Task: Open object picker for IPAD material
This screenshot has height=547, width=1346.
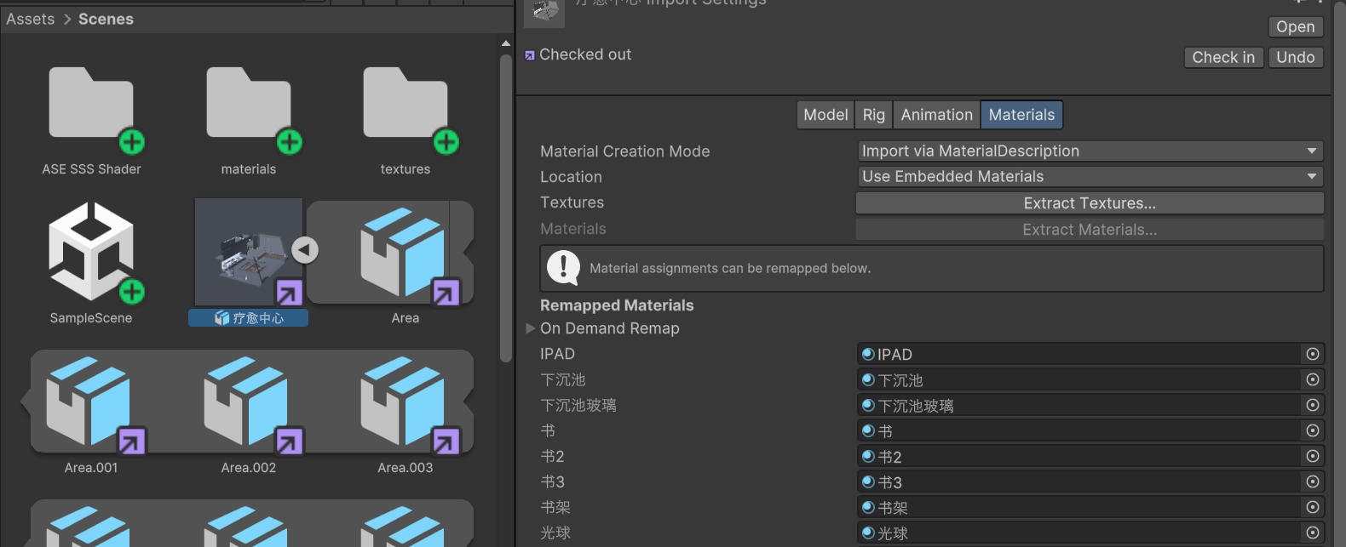Action: pyautogui.click(x=1313, y=354)
